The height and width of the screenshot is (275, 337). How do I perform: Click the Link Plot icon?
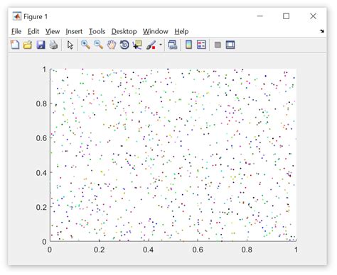point(172,45)
